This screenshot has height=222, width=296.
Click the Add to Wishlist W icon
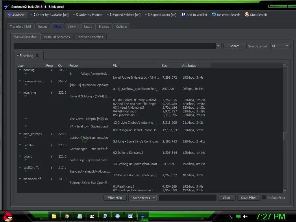coord(183,14)
